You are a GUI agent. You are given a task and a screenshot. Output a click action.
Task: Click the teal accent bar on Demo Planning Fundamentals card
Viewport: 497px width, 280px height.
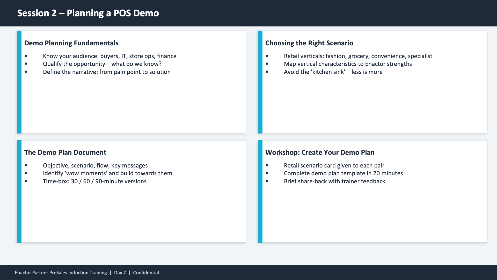pos(19,82)
